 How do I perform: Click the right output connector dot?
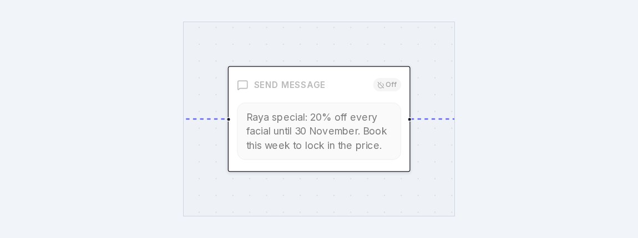(410, 120)
